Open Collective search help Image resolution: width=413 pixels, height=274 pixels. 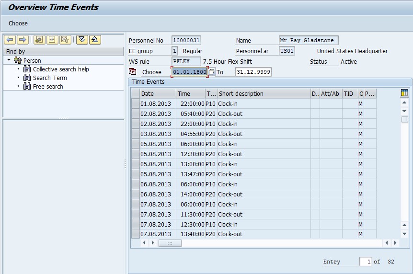tap(60, 69)
